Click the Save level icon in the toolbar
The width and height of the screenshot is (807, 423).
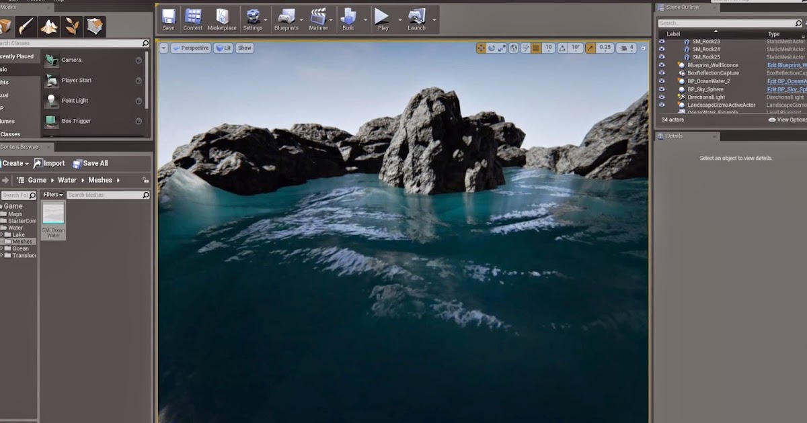coord(168,17)
